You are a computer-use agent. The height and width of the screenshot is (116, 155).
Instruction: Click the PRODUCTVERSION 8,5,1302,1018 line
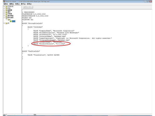pyautogui.click(x=35, y=16)
